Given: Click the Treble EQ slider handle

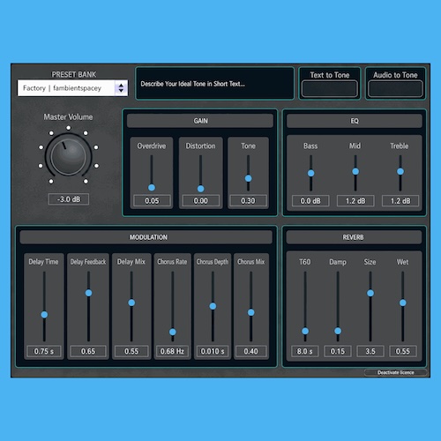Looking at the screenshot, I should tap(400, 171).
